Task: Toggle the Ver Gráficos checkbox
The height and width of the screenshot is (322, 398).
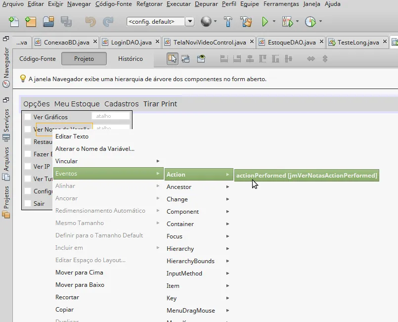Action: tap(28, 117)
